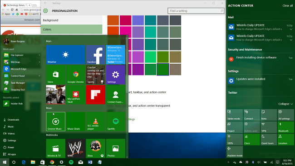Expand WinSnap jump list arrow
The image size is (295, 166).
pos(39,62)
